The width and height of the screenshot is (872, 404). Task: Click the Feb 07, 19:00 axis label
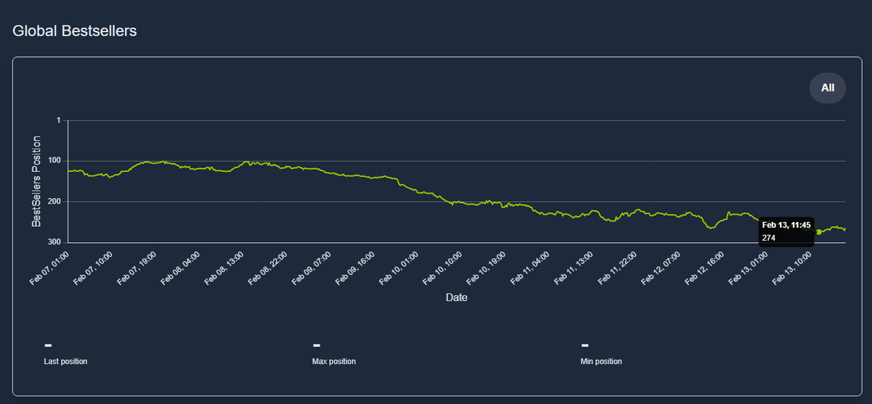(x=136, y=268)
